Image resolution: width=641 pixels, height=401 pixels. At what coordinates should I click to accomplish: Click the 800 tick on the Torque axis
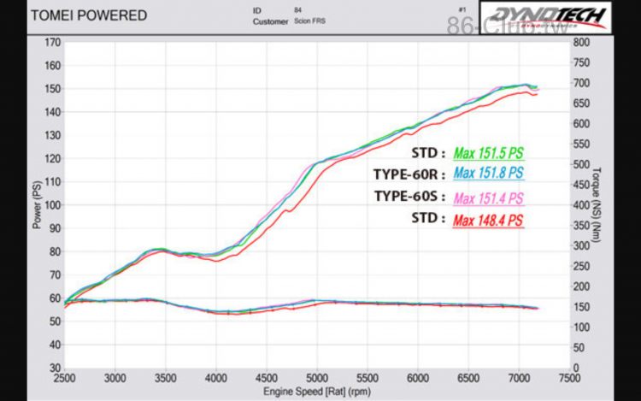(581, 42)
